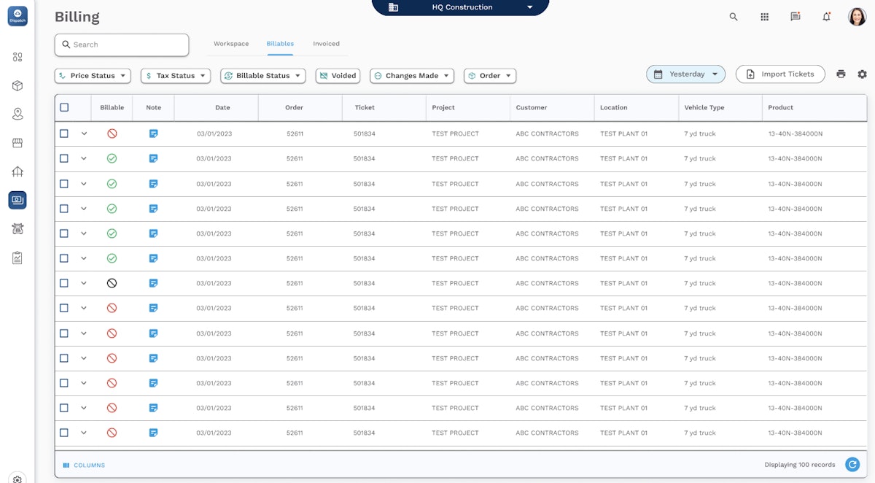Select the truck icon in the sidebar

pyautogui.click(x=17, y=228)
